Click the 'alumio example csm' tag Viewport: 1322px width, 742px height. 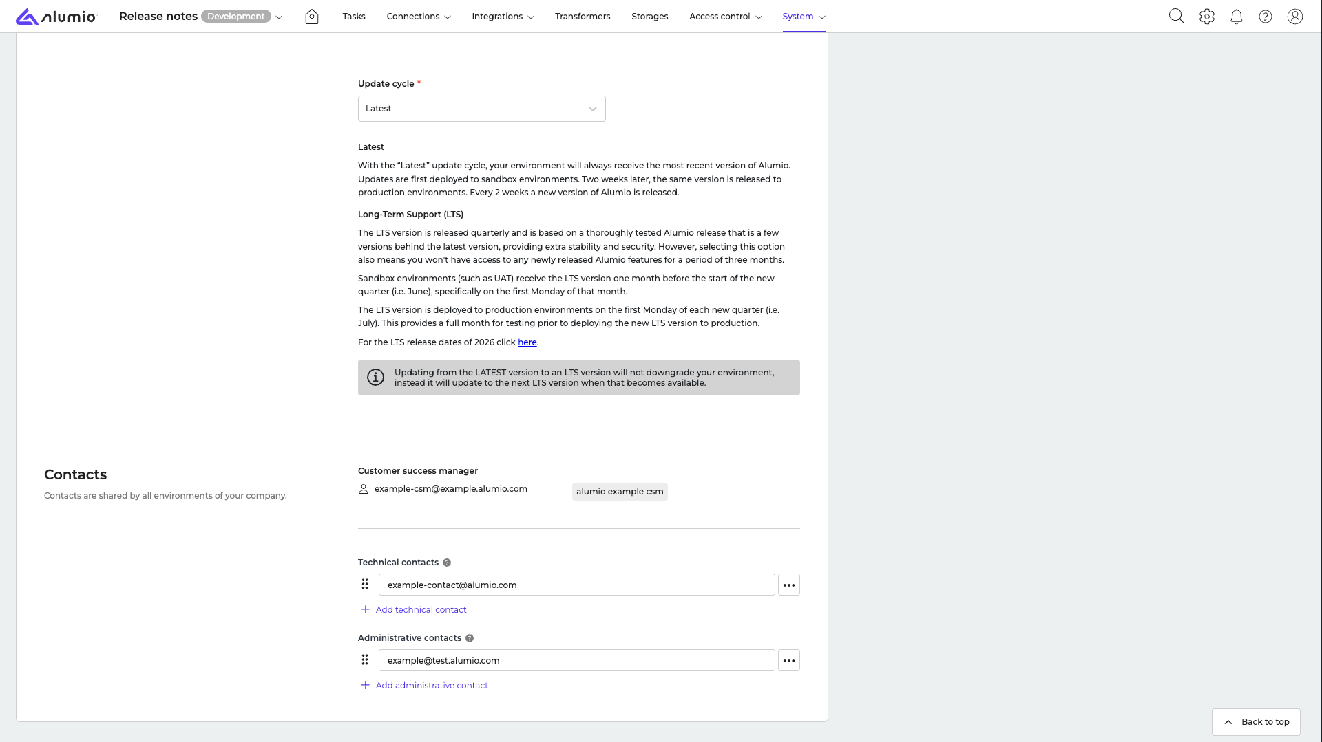click(x=620, y=492)
